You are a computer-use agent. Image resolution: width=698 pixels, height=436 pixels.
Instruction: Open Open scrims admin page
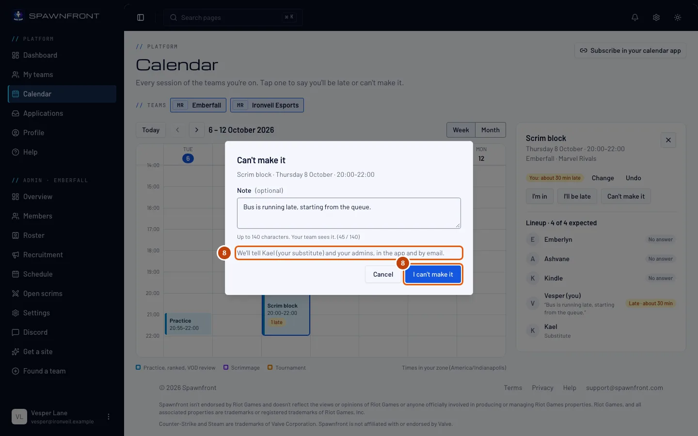pyautogui.click(x=62, y=294)
